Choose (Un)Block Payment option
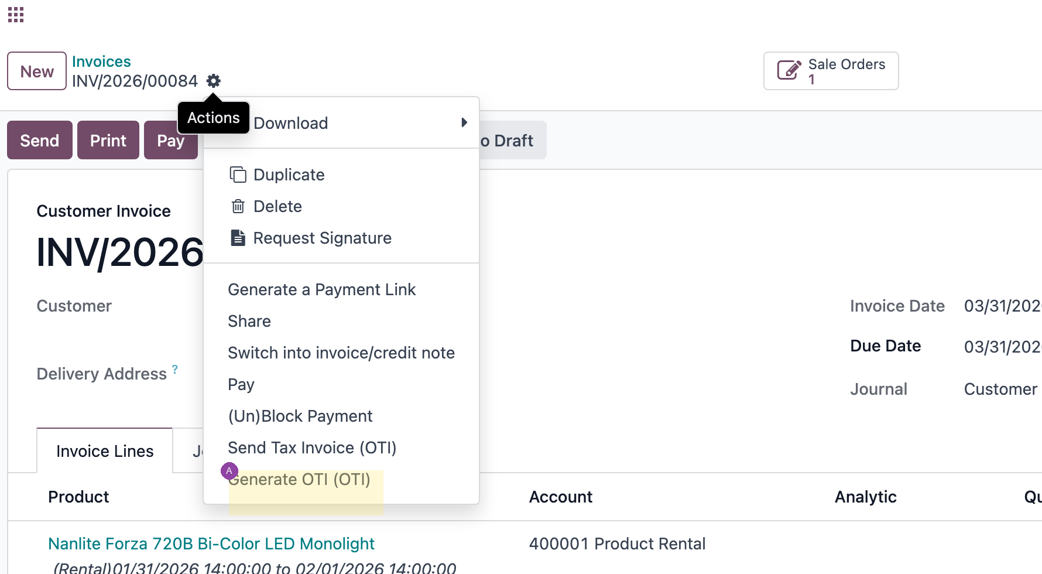Viewport: 1042px width, 574px height. 300,416
